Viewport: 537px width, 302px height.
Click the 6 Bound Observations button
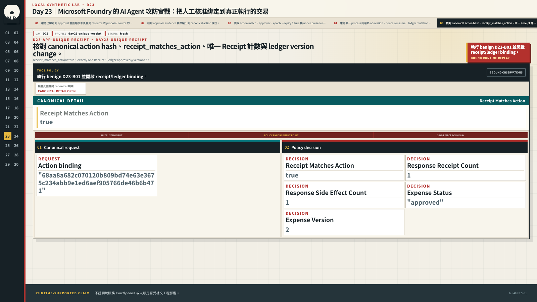pos(506,72)
